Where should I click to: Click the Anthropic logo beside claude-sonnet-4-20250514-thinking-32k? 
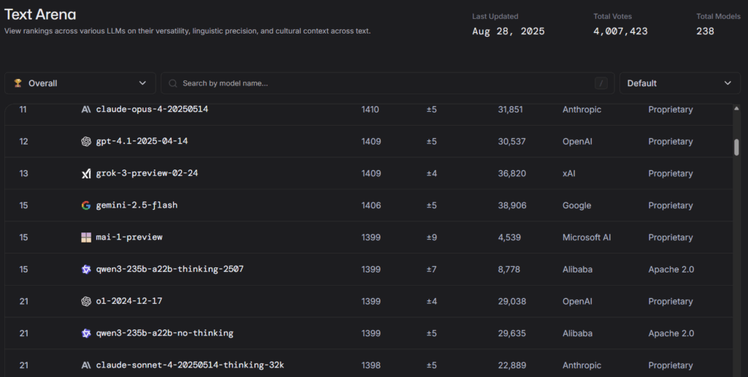(x=86, y=365)
